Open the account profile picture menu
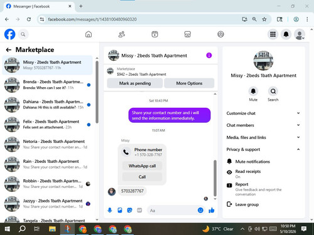Screen dimensions: 314x235 pyautogui.click(x=300, y=34)
